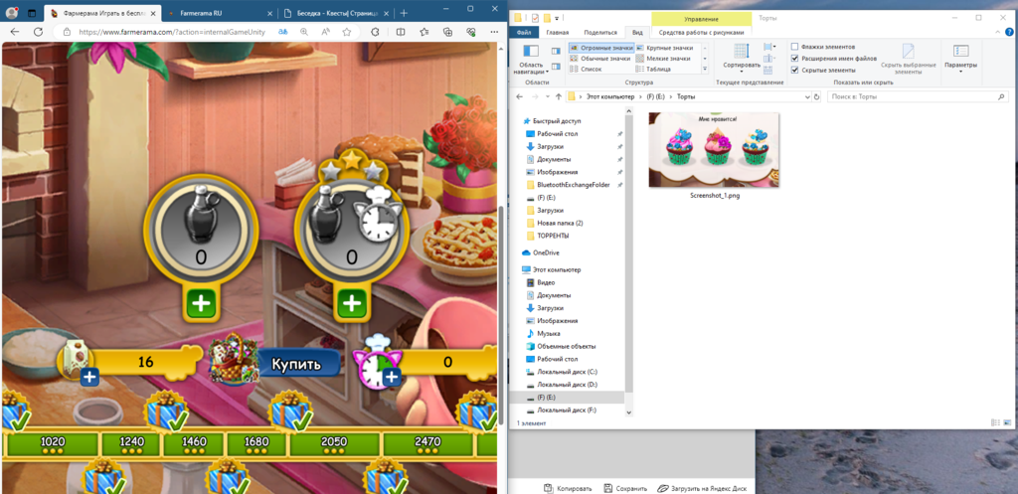Click the gift basket icon beside Купить

234,359
